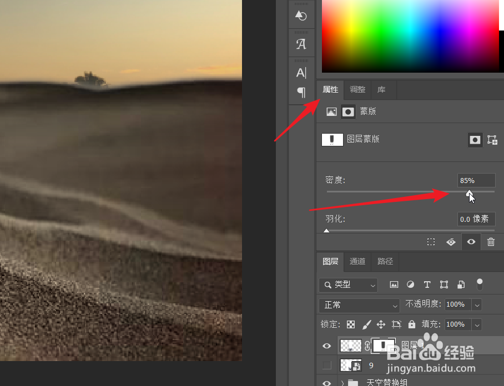
Task: Click the 密度 slider handle
Action: tap(469, 193)
